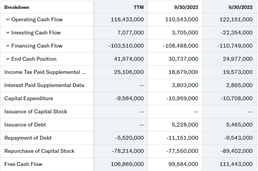The image size is (258, 171).
Task: Select the value 110,543,000
Action: tap(182, 19)
